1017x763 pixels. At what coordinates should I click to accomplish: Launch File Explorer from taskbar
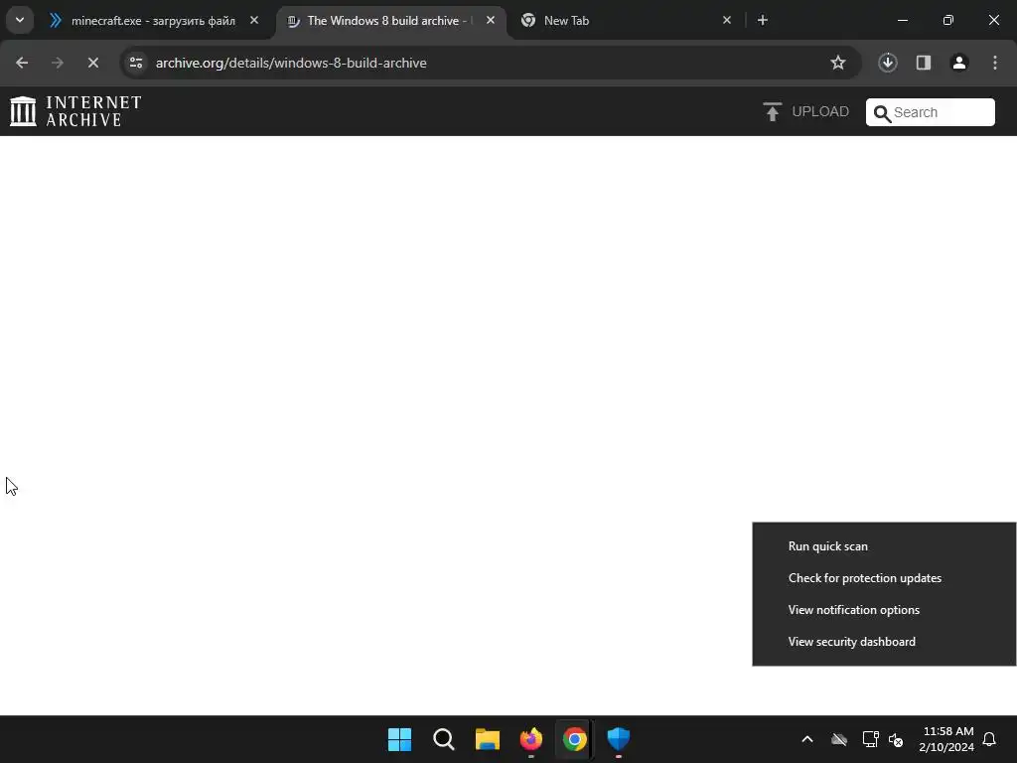487,739
